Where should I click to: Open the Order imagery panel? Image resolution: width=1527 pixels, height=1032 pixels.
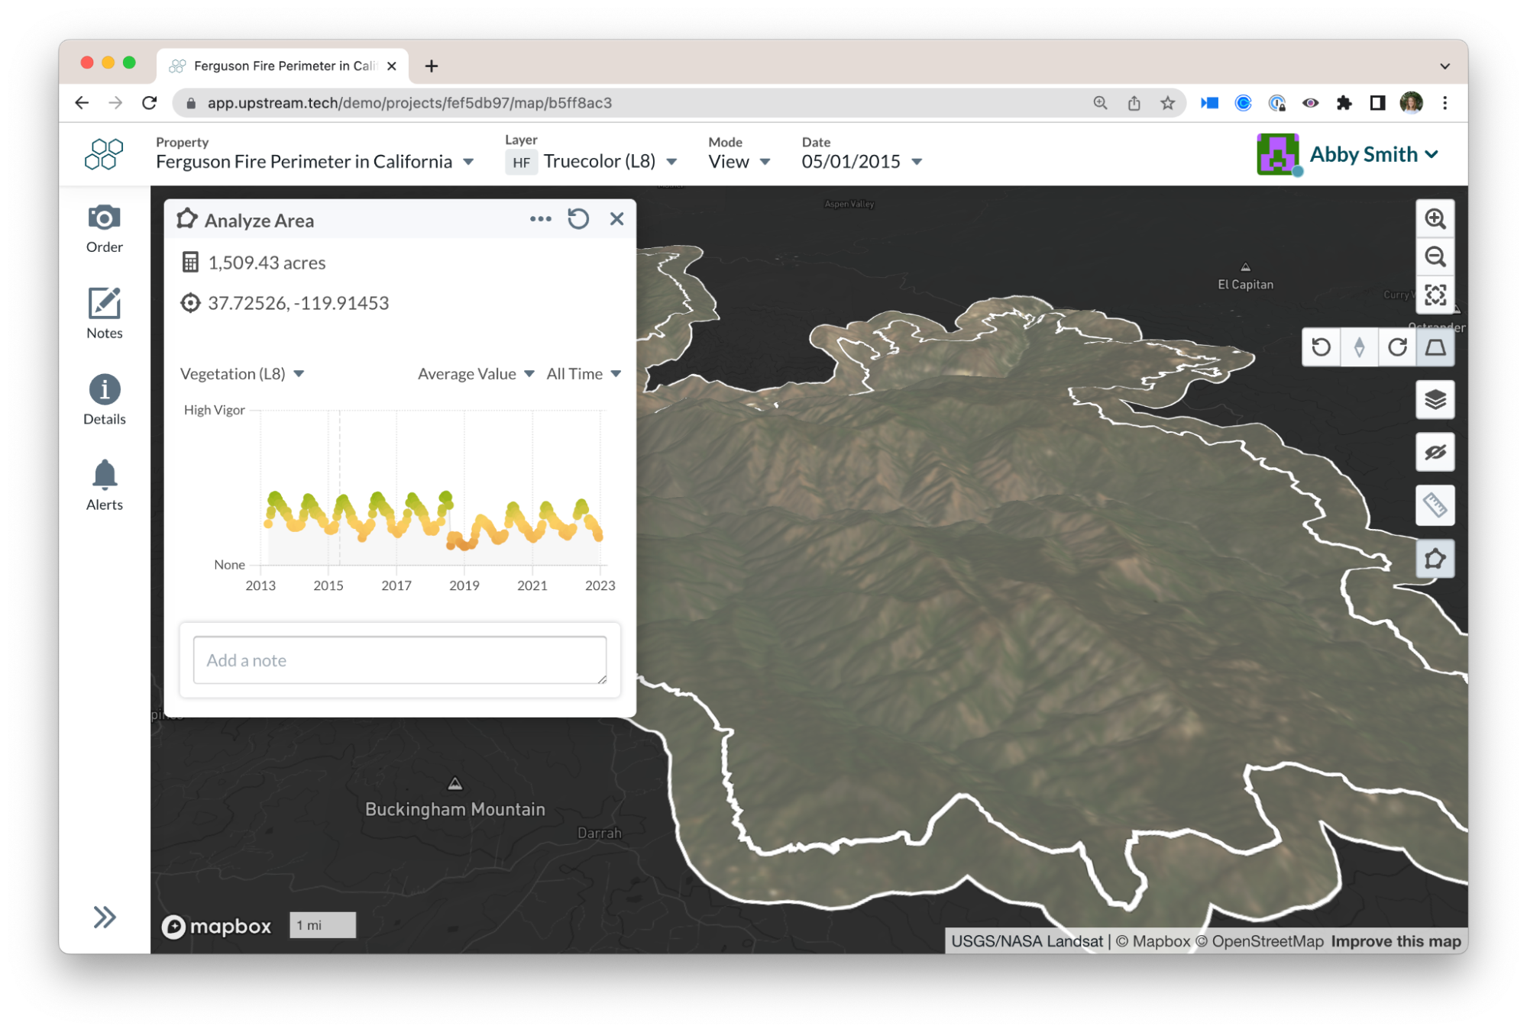pos(104,225)
